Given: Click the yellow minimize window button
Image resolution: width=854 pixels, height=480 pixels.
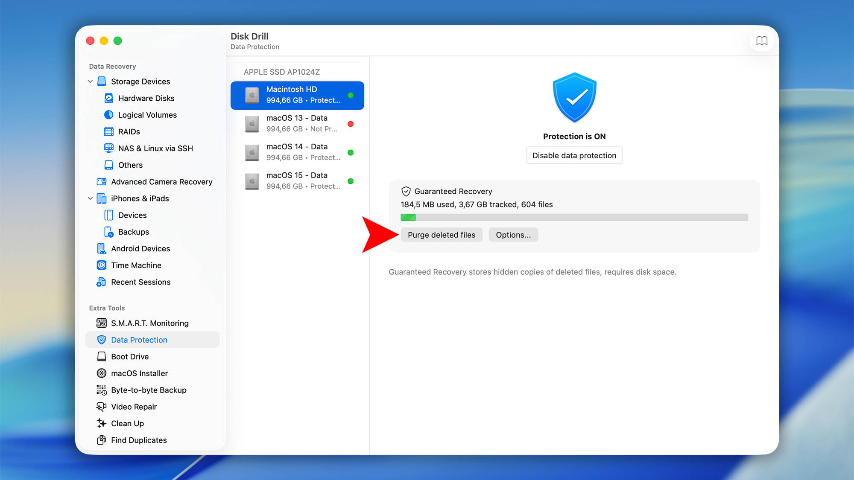Looking at the screenshot, I should (x=104, y=41).
